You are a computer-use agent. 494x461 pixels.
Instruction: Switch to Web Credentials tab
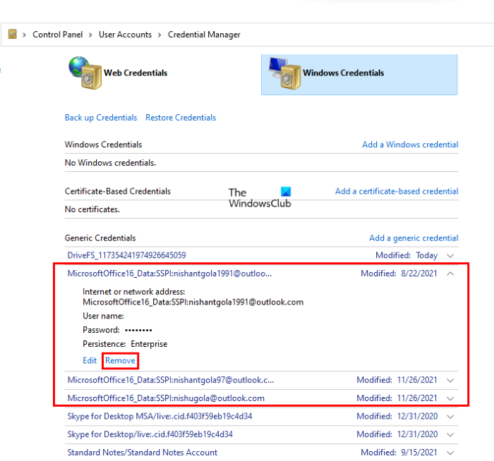click(135, 73)
